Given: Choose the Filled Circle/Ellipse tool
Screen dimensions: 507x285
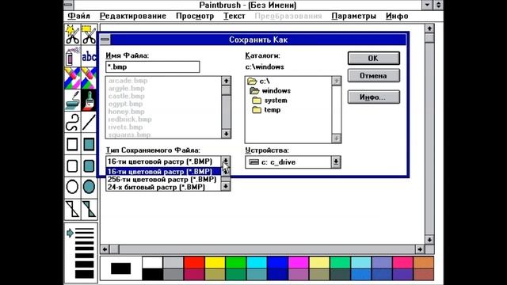Looking at the screenshot, I should (x=89, y=187).
